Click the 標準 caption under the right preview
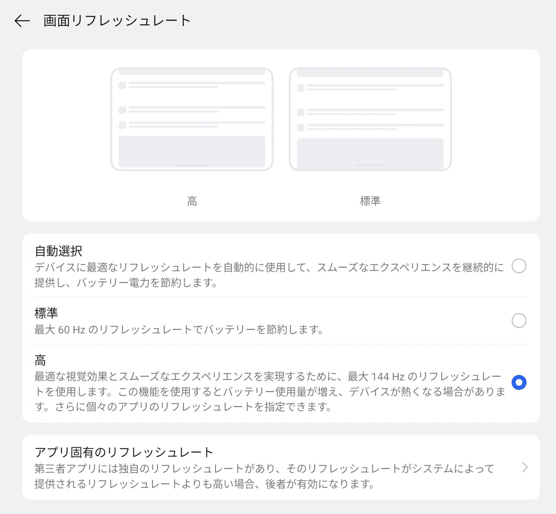556x514 pixels. pos(370,201)
